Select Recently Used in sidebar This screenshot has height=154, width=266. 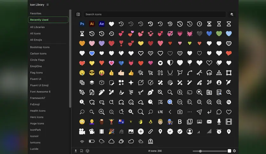48,20
